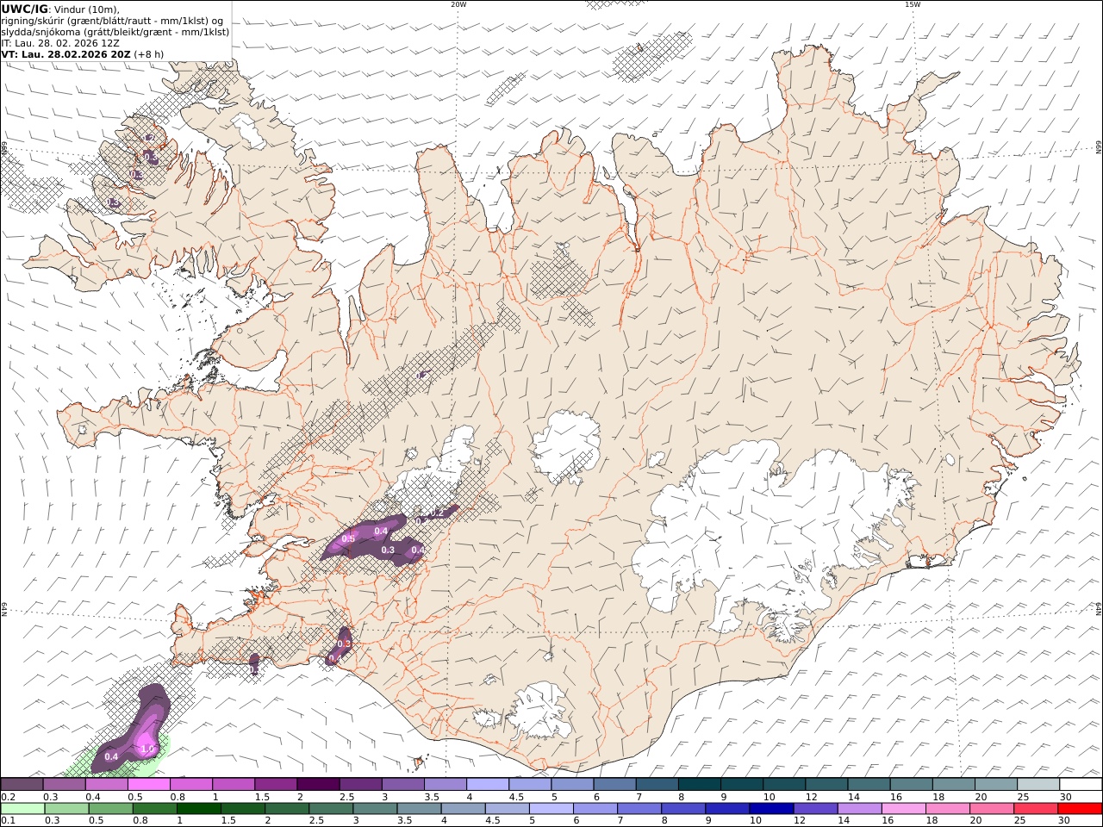Click the 66N label on left edge
Screen dimensions: 1103x827
[x=4, y=149]
